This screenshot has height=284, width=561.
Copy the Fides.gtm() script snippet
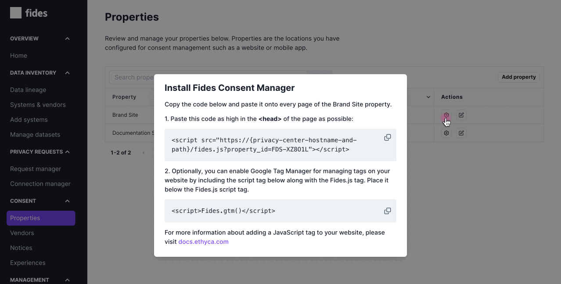tap(388, 211)
